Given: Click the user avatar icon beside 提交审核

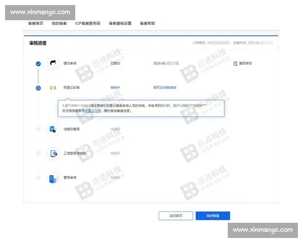Looking at the screenshot, I should [x=53, y=63].
